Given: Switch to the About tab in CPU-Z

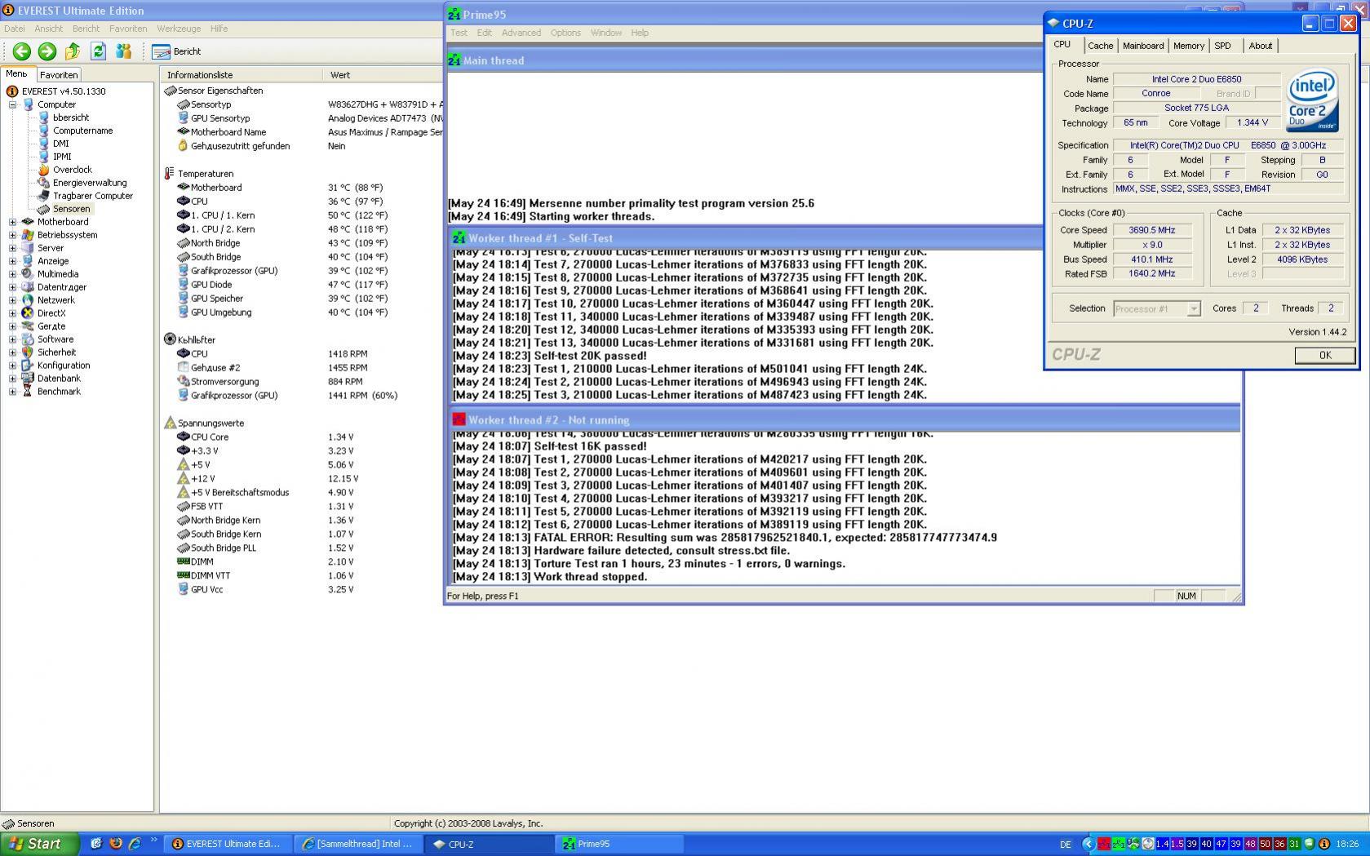Looking at the screenshot, I should [x=1260, y=46].
